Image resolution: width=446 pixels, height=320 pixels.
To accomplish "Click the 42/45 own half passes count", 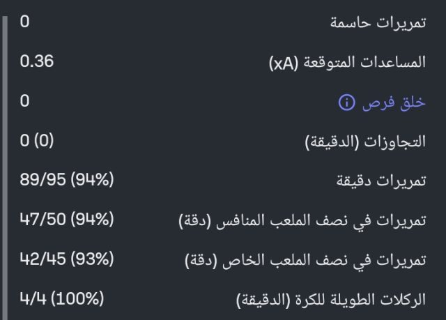I will pyautogui.click(x=43, y=260).
